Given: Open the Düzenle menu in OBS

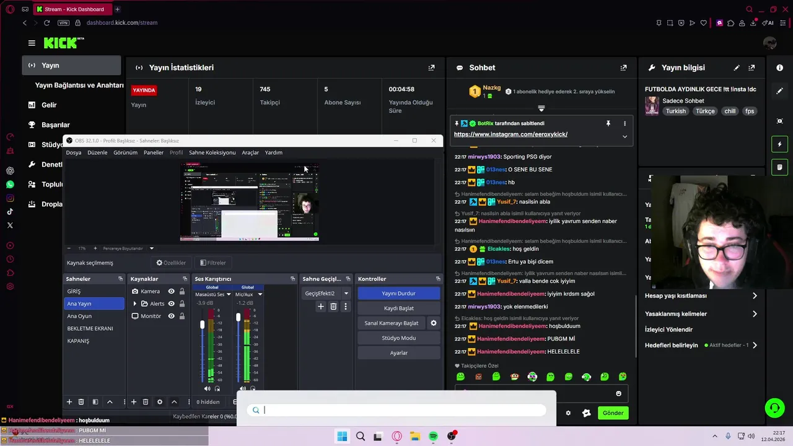Looking at the screenshot, I should click(x=97, y=152).
